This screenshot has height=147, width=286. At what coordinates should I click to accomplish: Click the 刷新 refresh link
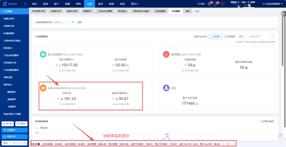[80, 22]
